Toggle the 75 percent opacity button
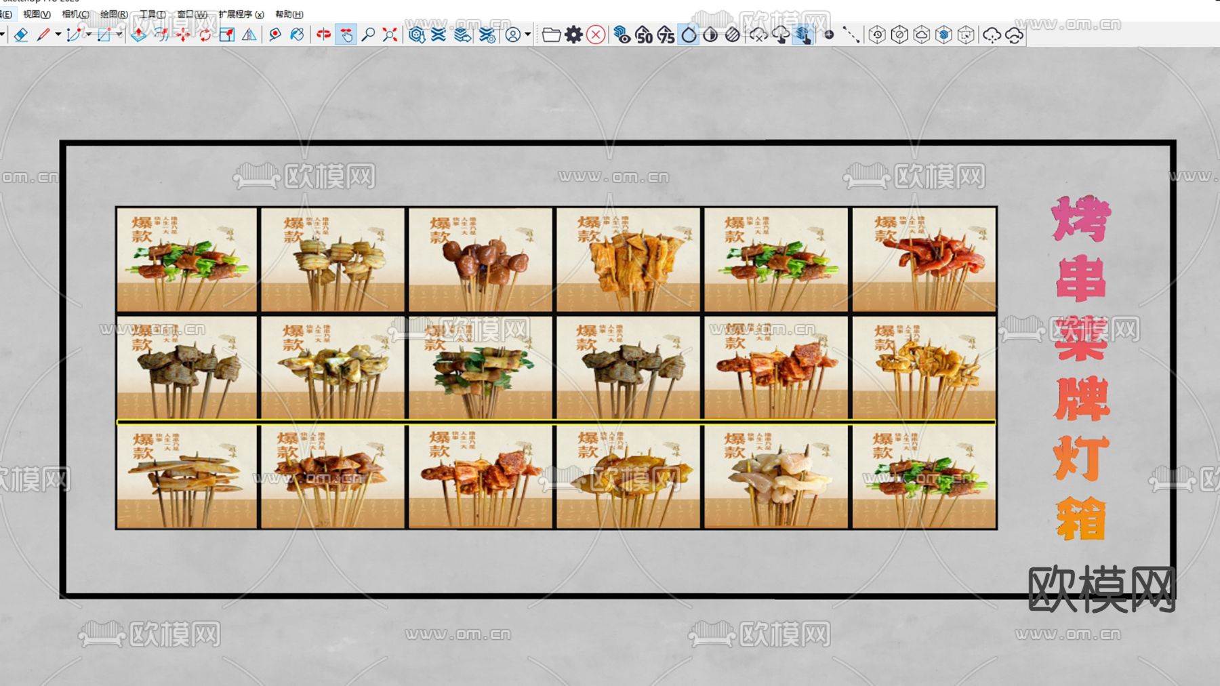This screenshot has height=686, width=1220. 666,35
